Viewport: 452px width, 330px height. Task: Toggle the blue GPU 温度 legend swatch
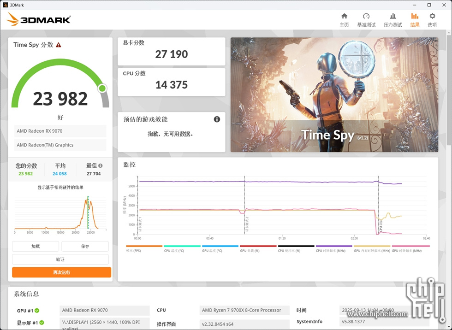click(220, 246)
